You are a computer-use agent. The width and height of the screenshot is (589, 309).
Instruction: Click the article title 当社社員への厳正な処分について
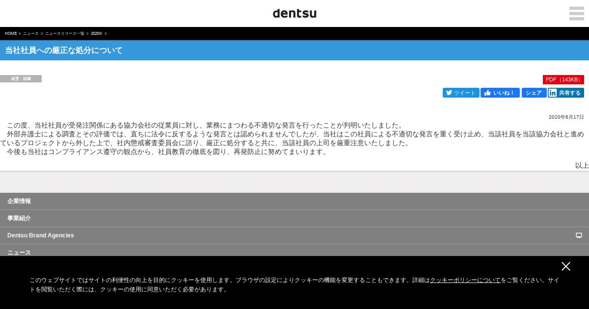[x=64, y=50]
